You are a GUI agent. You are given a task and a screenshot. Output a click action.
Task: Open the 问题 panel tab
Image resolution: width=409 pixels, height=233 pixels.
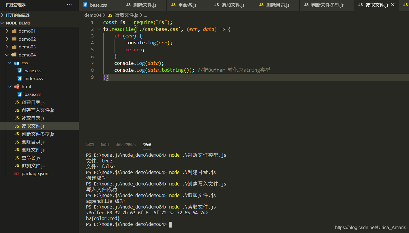tap(90, 145)
